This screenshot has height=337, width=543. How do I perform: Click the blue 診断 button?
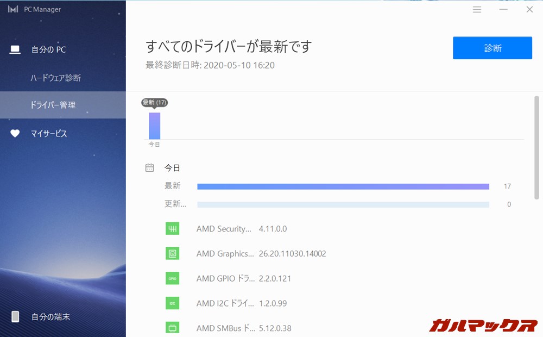click(x=492, y=48)
